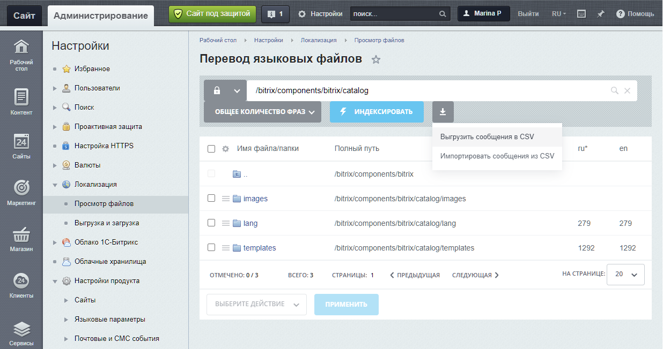The width and height of the screenshot is (663, 349).
Task: Toggle the select-all header checkbox
Action: point(211,149)
